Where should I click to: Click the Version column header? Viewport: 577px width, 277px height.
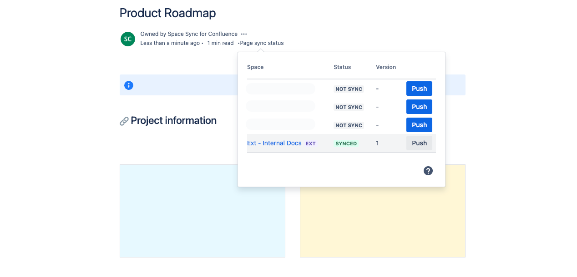coord(386,67)
